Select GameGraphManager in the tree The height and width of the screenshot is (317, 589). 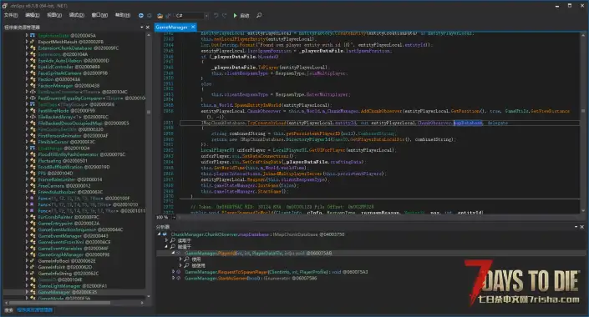[x=74, y=254]
